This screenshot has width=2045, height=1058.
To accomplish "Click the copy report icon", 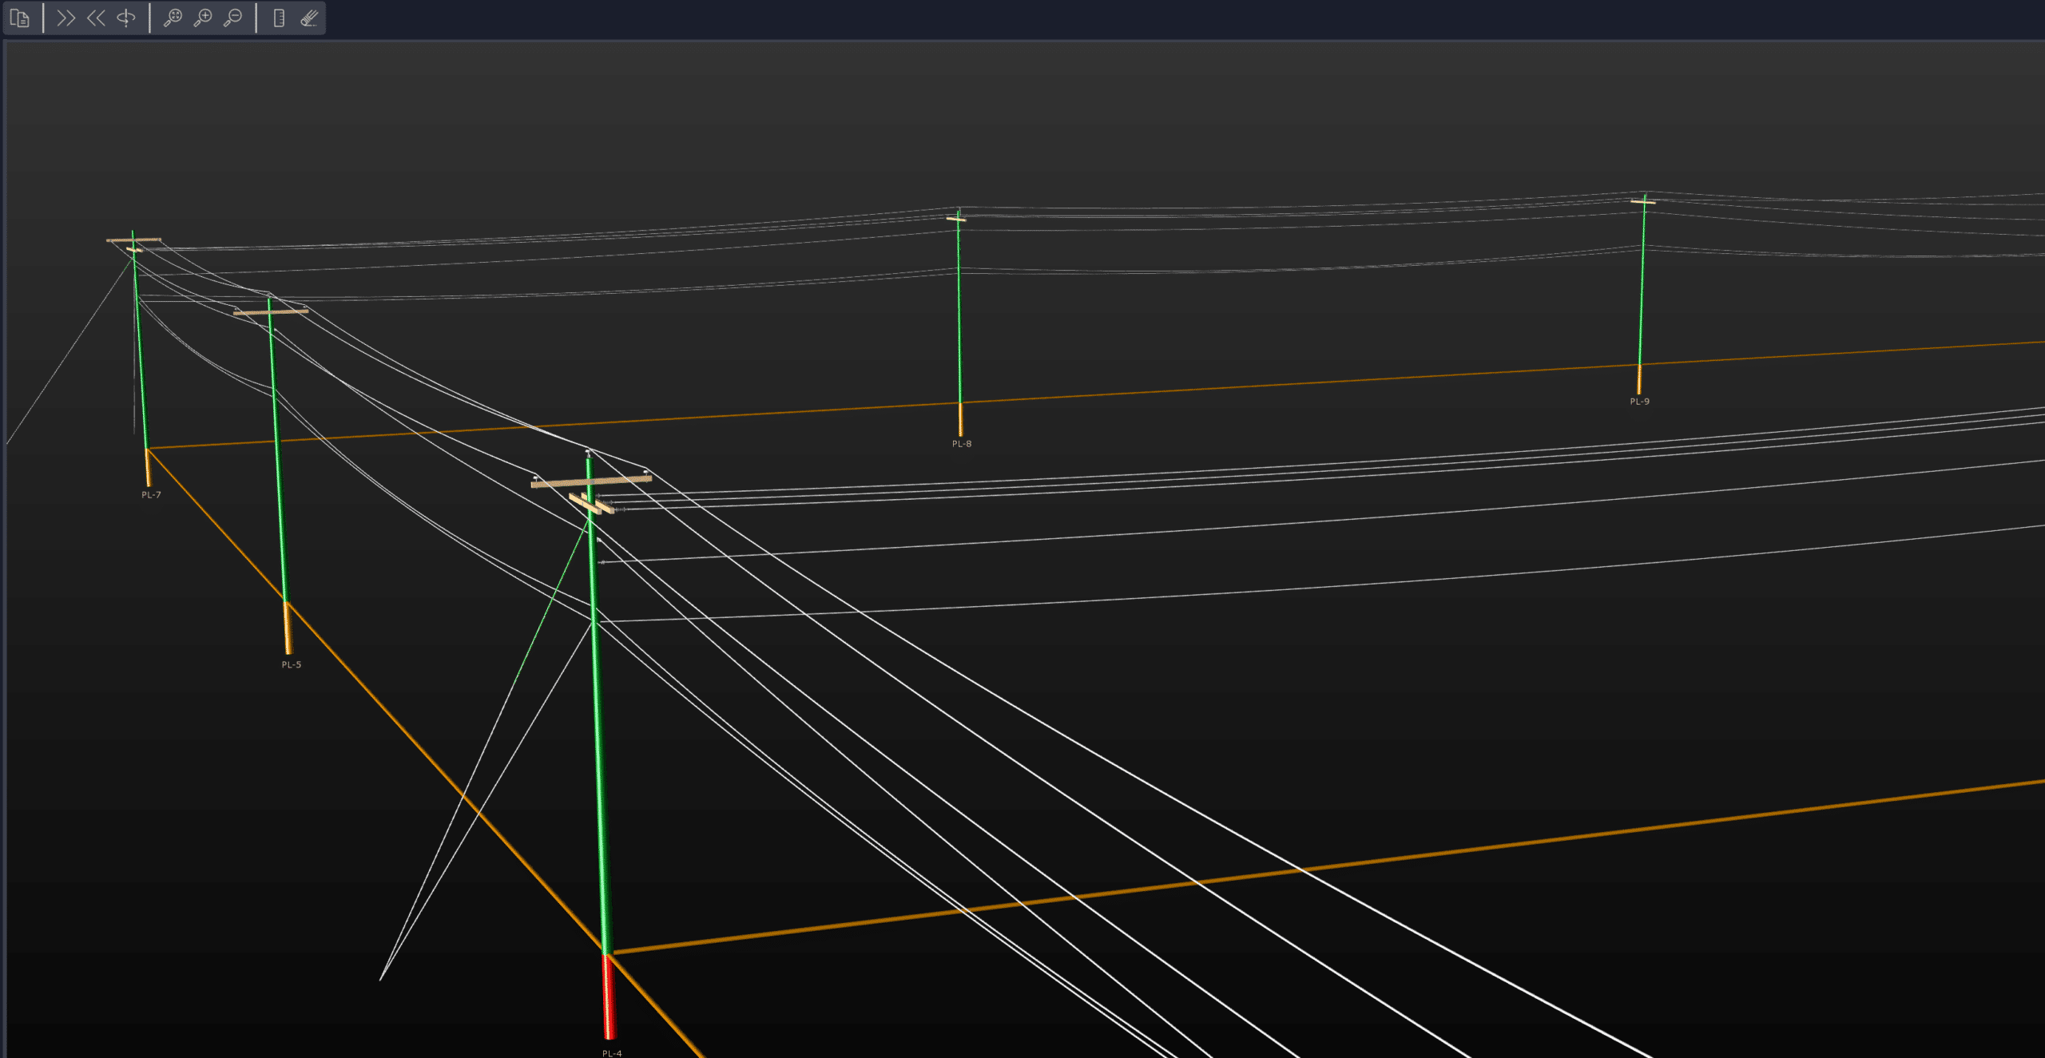I will pos(21,18).
